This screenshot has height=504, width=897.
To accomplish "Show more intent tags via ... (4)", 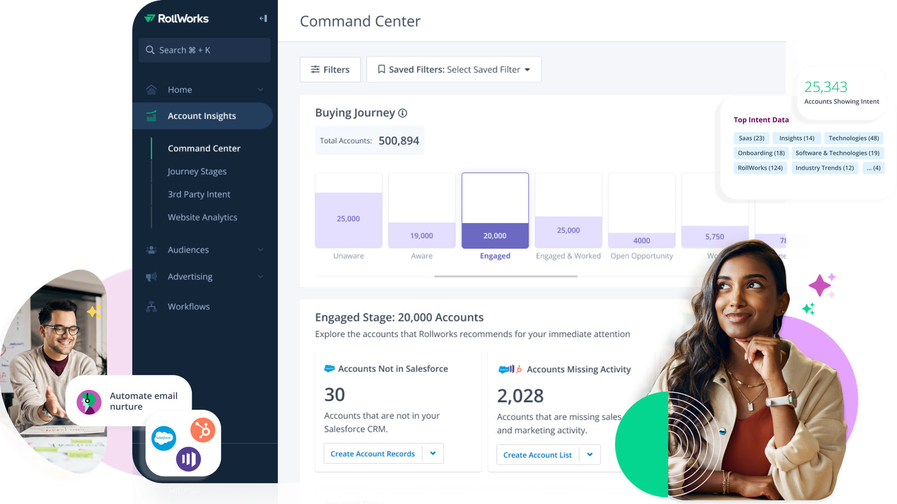I will [873, 168].
